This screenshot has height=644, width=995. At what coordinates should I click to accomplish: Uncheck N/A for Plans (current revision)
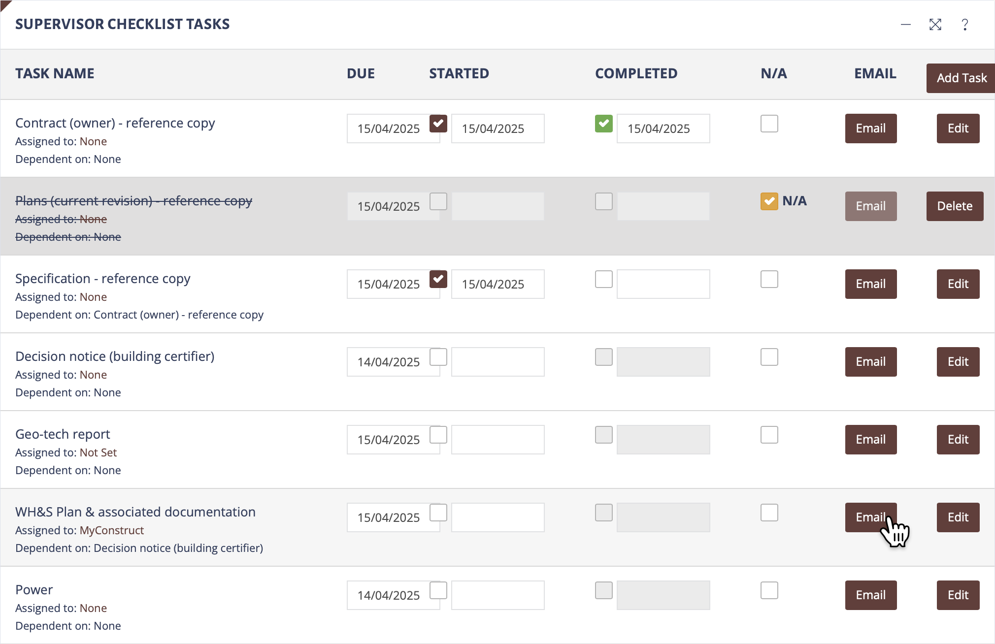click(x=769, y=201)
